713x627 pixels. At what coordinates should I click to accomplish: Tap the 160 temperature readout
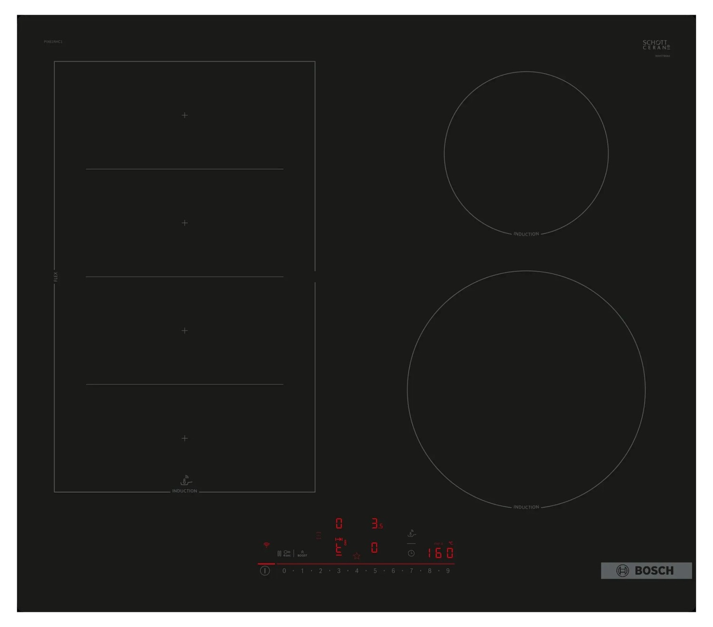pyautogui.click(x=440, y=553)
